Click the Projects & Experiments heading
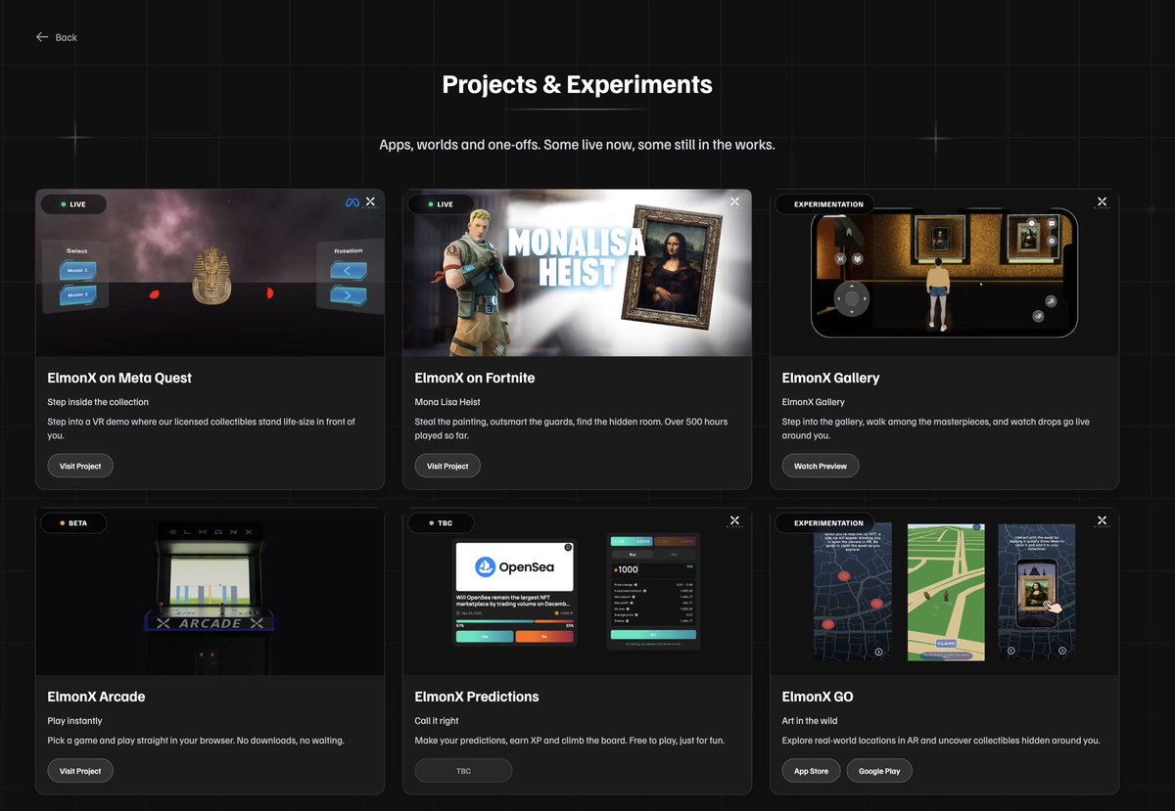Viewport: 1175px width, 811px height. pos(578,84)
